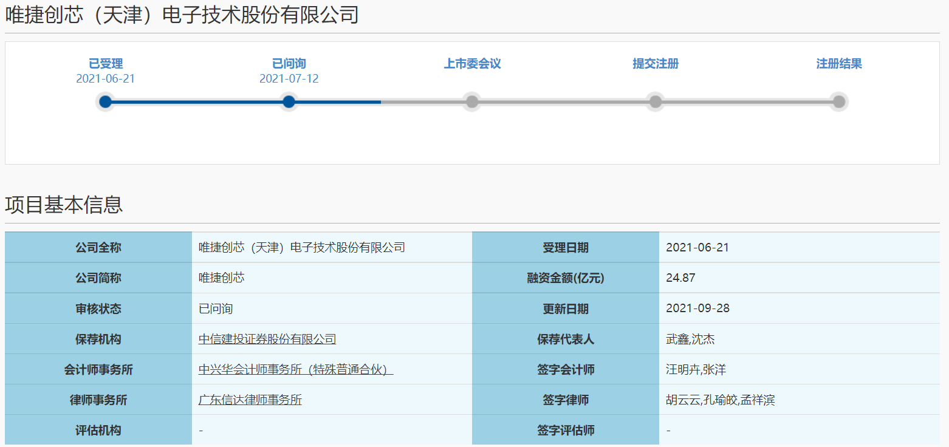The width and height of the screenshot is (949, 447).
Task: Select the 已受理 stage label
Action: [106, 64]
